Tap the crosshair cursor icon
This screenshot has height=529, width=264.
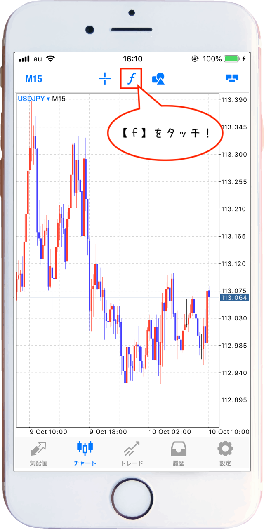coord(105,79)
